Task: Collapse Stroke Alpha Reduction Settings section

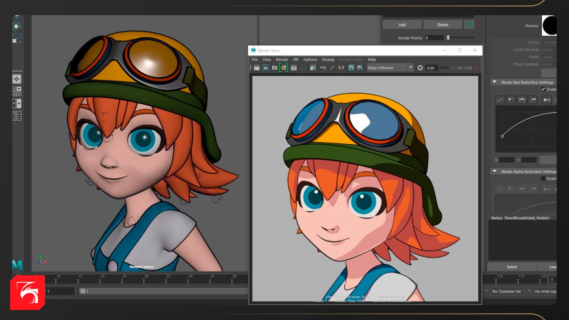Action: [x=494, y=171]
